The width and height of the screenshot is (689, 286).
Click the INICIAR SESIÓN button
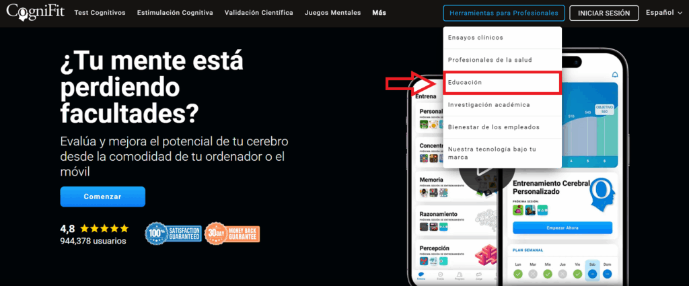coord(604,13)
